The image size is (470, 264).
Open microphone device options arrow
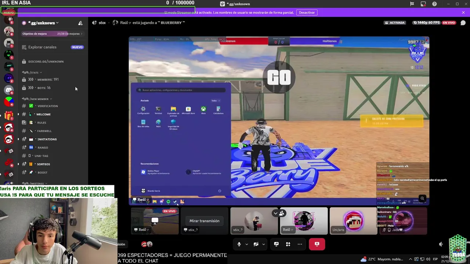[246, 244]
